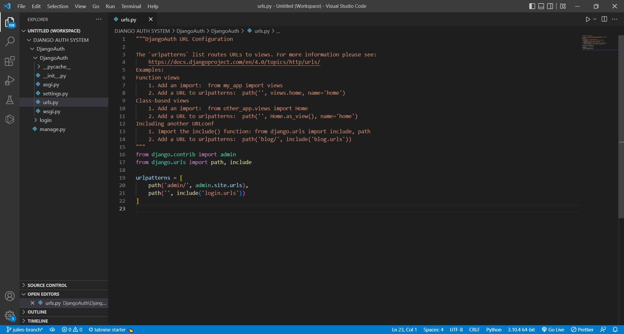Screen dimensions: 624x334
Task: Open the Selection menu
Action: click(x=58, y=6)
